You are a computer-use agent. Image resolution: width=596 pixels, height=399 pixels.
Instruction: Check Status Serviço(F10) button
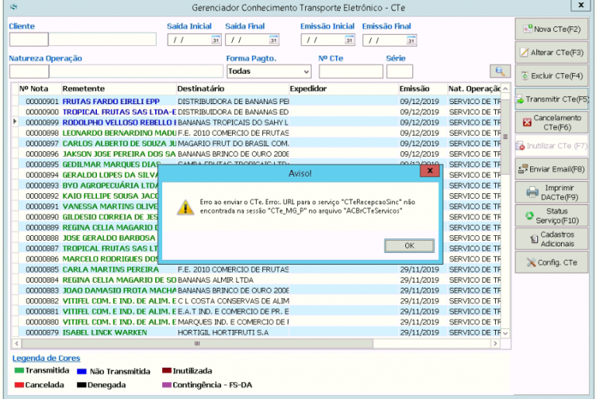coord(551,216)
